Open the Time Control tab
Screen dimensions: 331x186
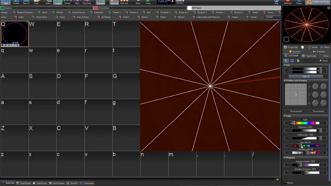(309, 56)
